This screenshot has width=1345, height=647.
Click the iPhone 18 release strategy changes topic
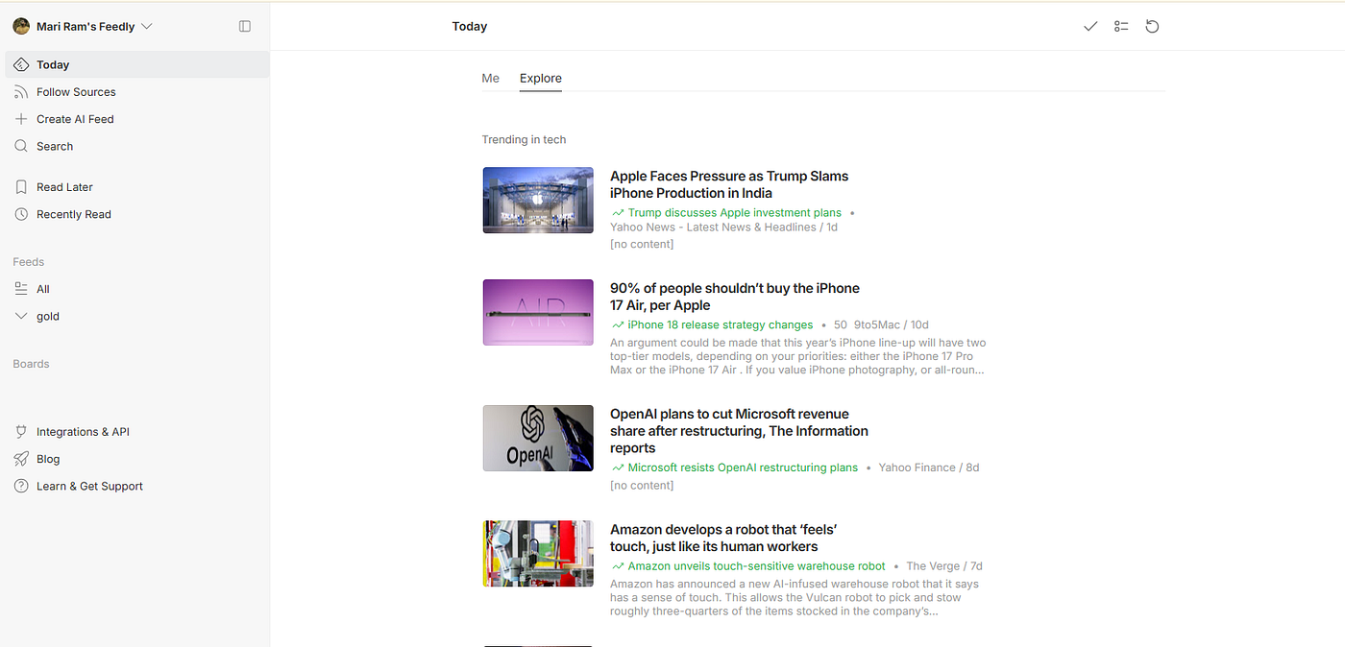[x=721, y=325]
